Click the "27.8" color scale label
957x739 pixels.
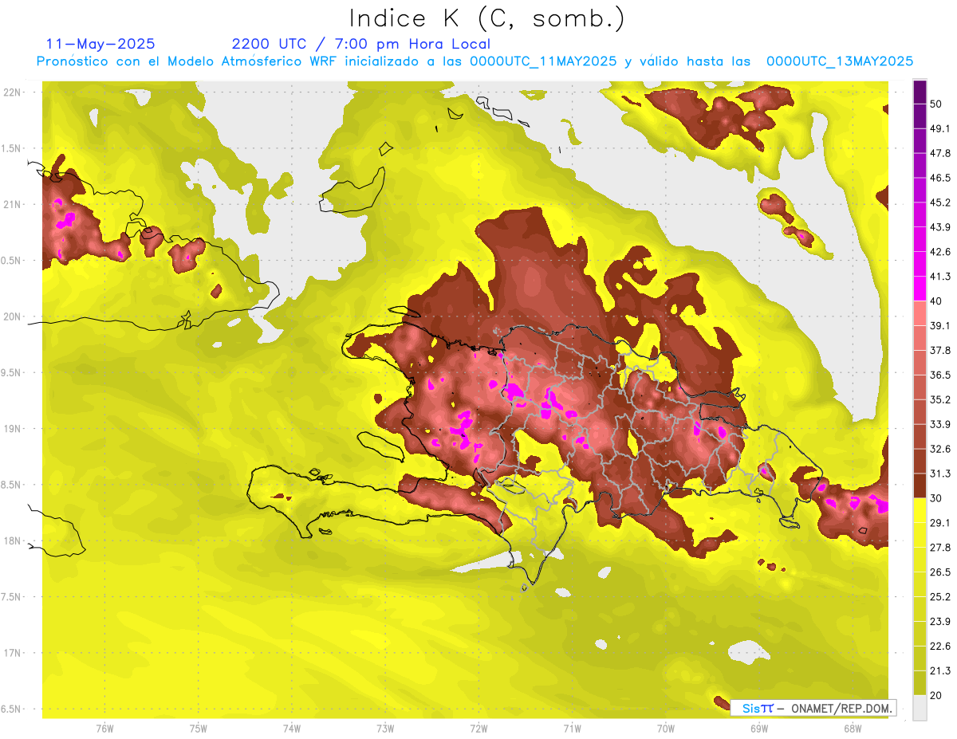coord(940,548)
